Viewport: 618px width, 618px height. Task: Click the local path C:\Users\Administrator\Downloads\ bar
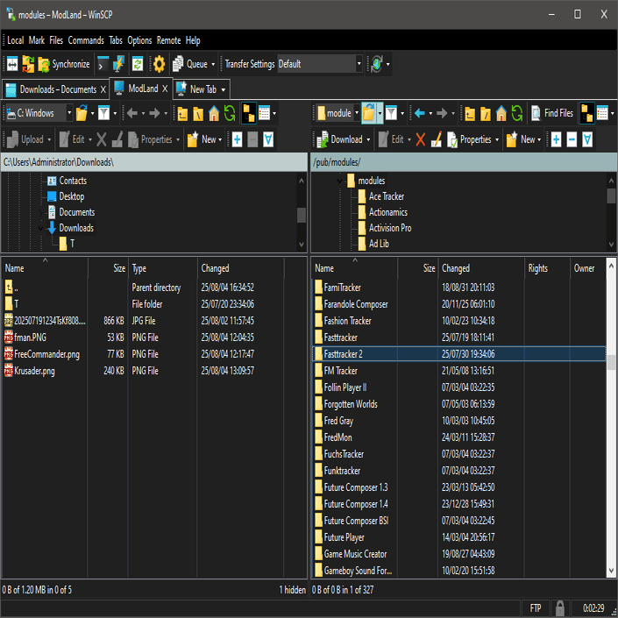(154, 162)
